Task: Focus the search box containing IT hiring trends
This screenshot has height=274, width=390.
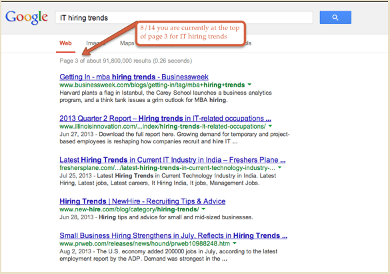Action: click(184, 17)
